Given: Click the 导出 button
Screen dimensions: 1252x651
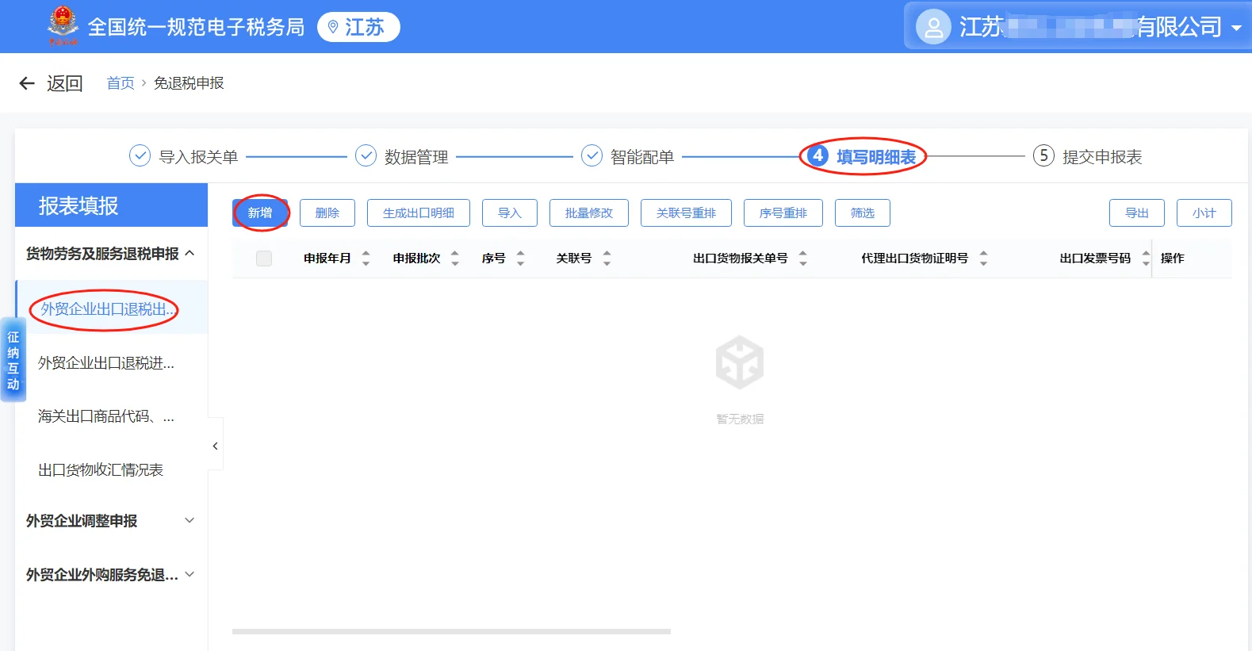Looking at the screenshot, I should [x=1137, y=213].
